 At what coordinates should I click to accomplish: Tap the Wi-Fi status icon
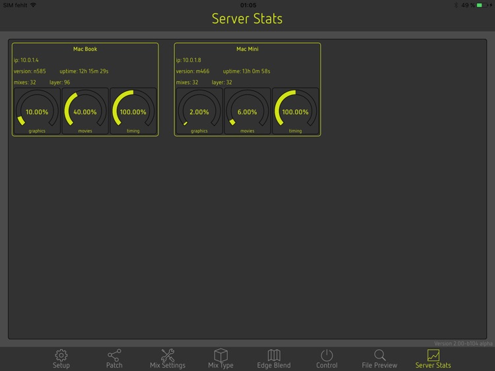pyautogui.click(x=33, y=5)
